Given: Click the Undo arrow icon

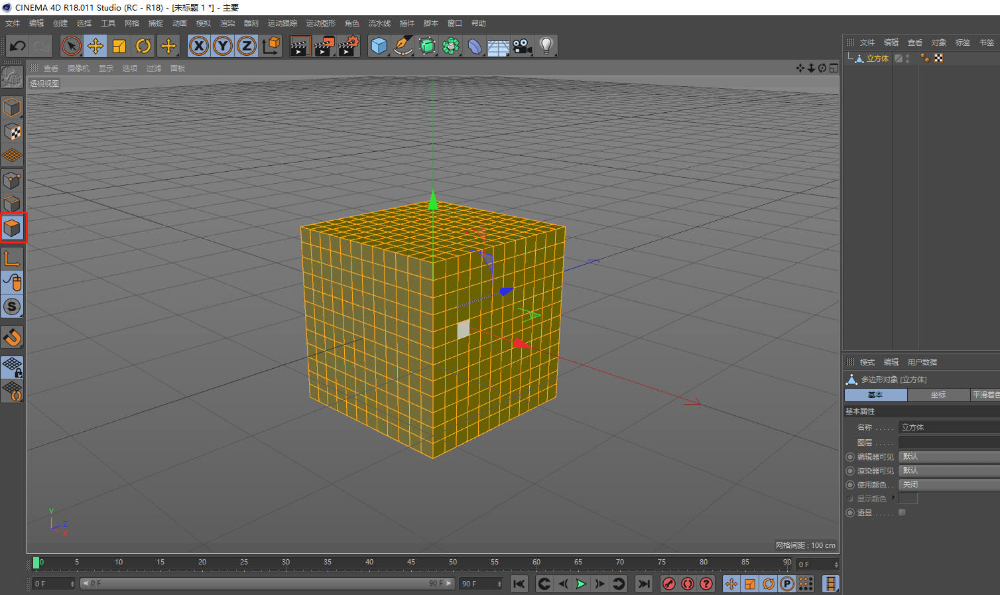Looking at the screenshot, I should 17,46.
